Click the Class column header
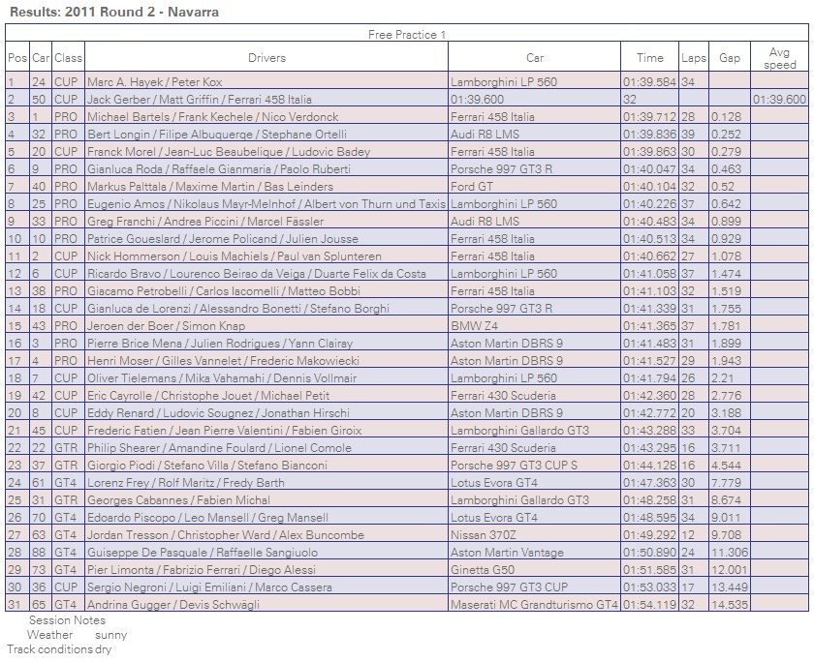 pos(68,58)
